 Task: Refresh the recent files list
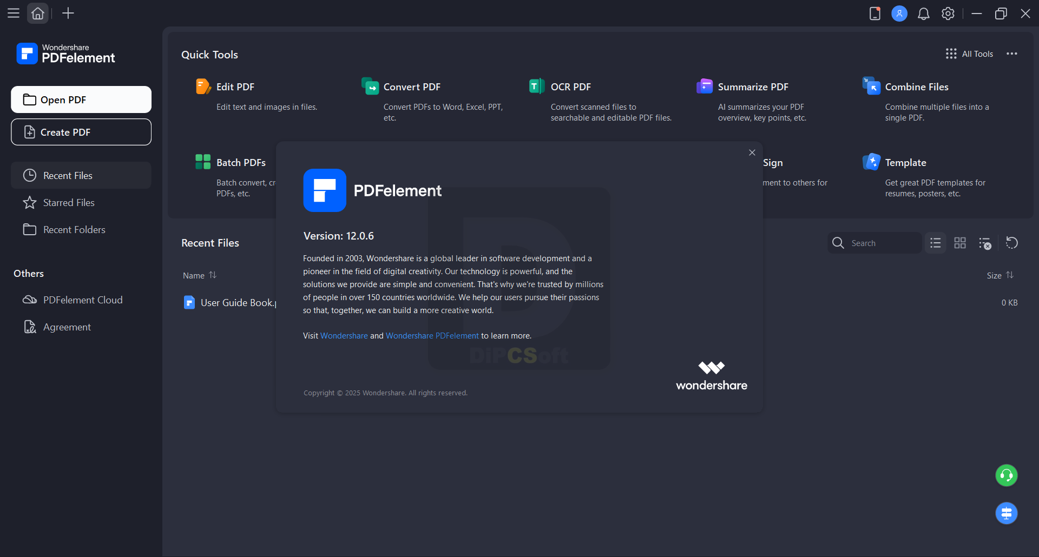[x=1012, y=243]
